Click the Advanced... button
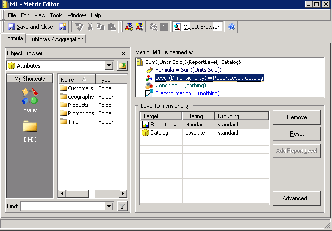The width and height of the screenshot is (332, 231). [296, 198]
